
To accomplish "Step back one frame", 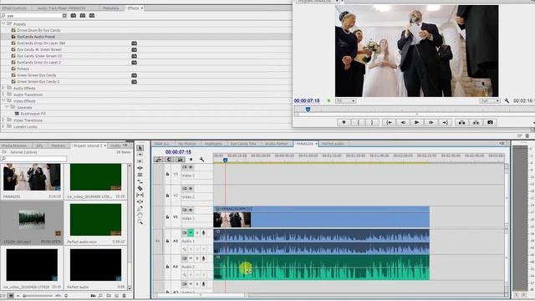I will pos(403,123).
